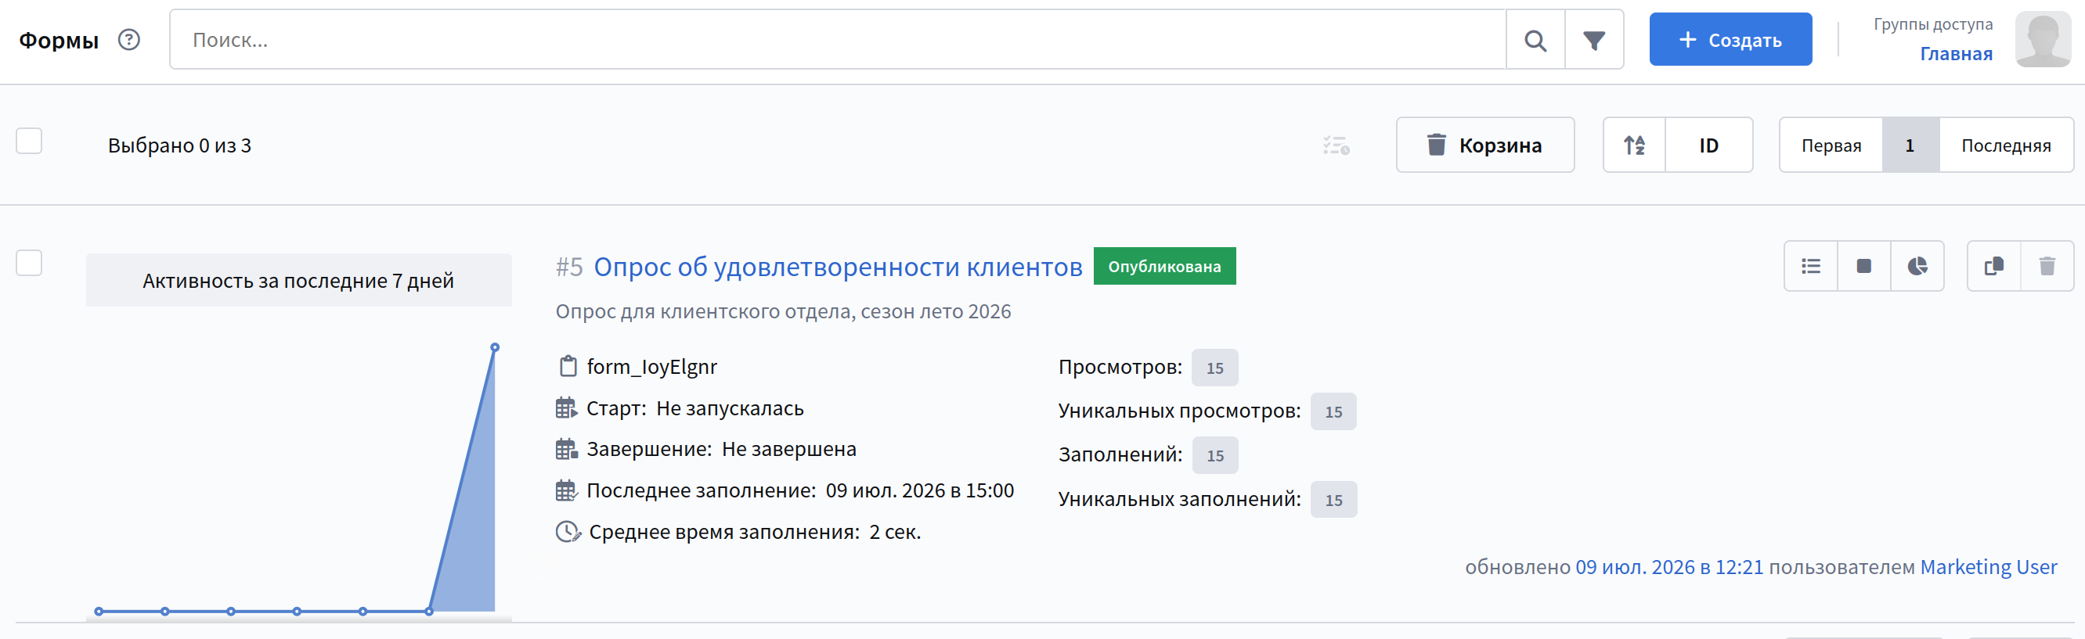Toggle sort direction arrow icon
The image size is (2085, 639).
tap(1634, 145)
